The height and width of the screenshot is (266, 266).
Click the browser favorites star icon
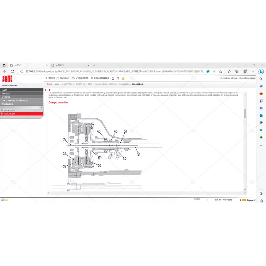click(x=228, y=71)
